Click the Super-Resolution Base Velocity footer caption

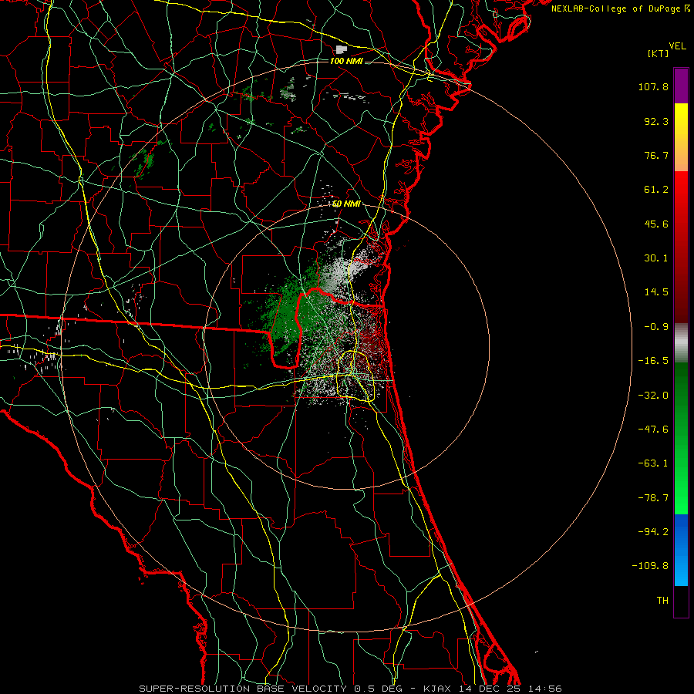click(351, 689)
